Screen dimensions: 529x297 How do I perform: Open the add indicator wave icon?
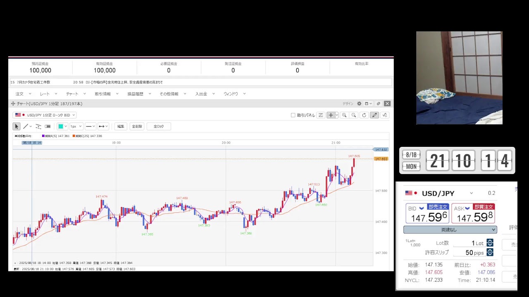[385, 115]
